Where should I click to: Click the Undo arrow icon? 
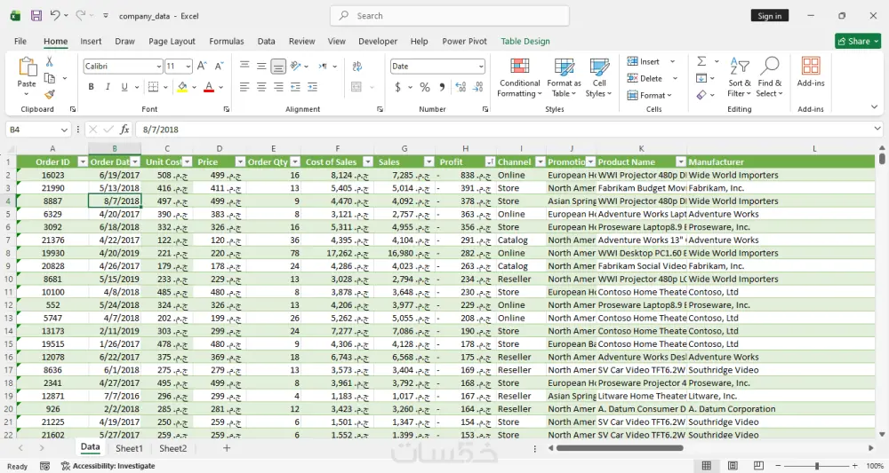coord(55,15)
